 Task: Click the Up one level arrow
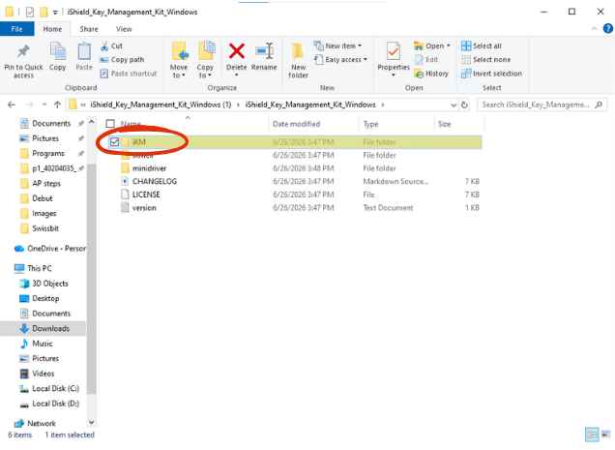click(57, 105)
